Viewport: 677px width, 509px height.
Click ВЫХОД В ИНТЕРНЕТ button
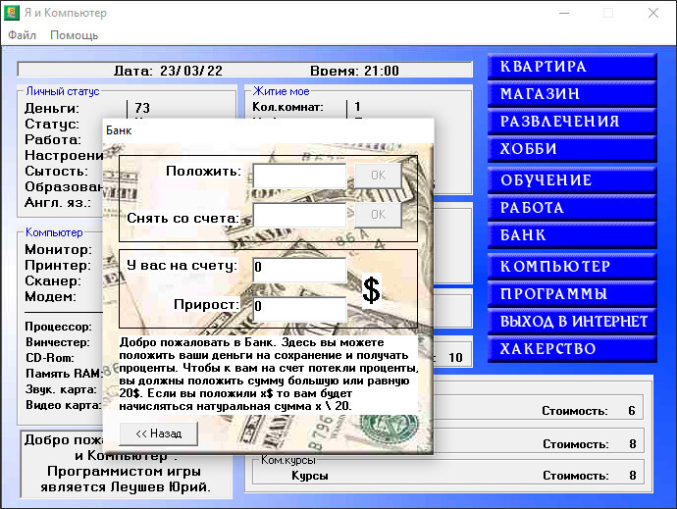point(572,322)
